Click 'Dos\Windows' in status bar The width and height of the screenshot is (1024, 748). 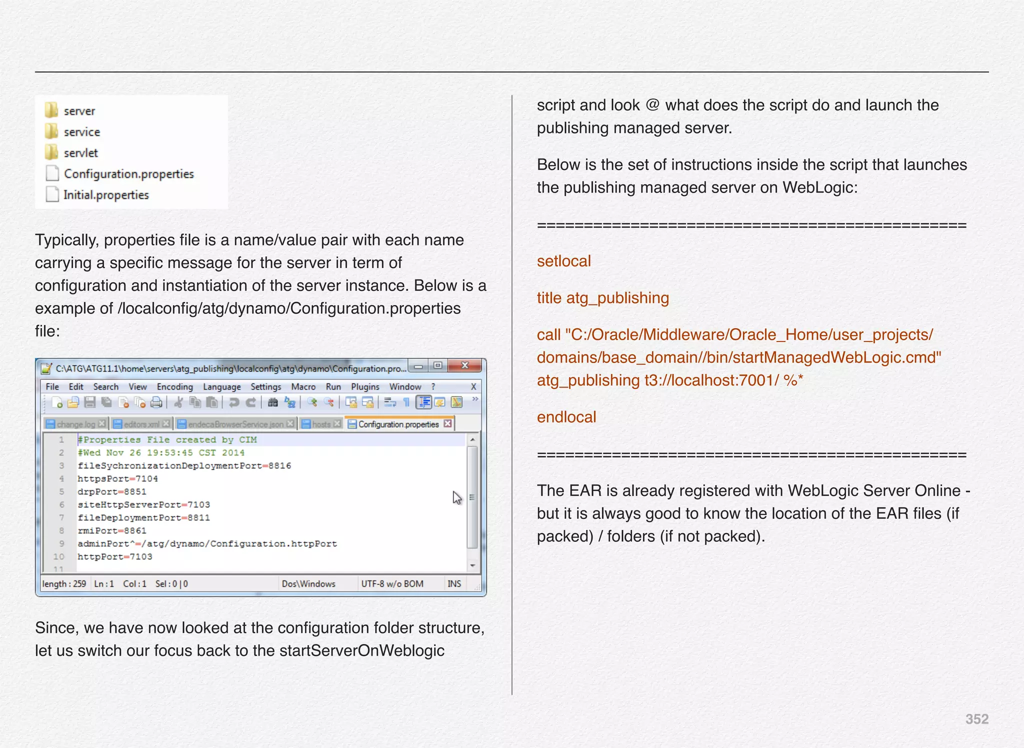[x=308, y=583]
